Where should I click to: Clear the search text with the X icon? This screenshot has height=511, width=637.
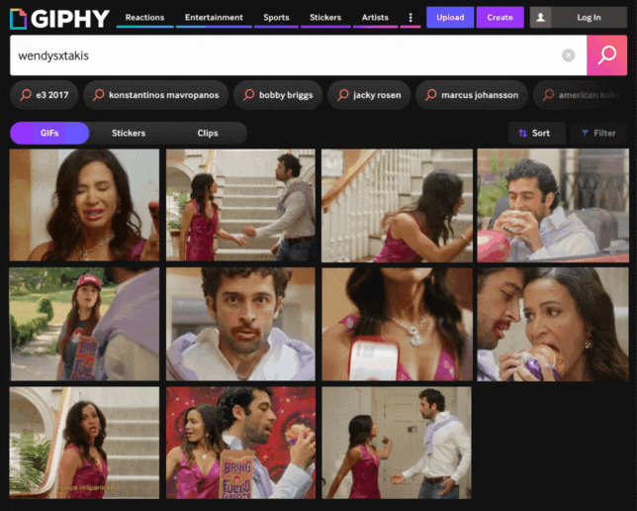[x=568, y=55]
